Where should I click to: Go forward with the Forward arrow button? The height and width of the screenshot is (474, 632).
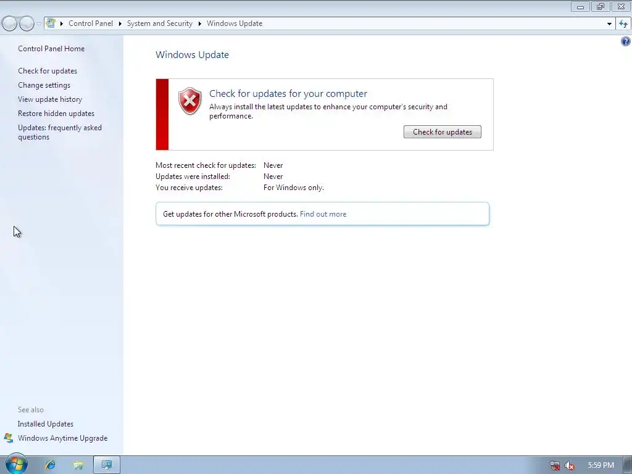coord(27,24)
